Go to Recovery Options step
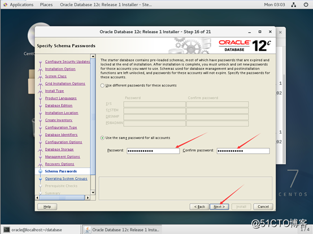Viewport: 313px width, 234px height. pyautogui.click(x=59, y=164)
